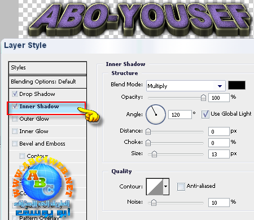
Task: Enable the Anti-aliased checkbox
Action: 181,187
